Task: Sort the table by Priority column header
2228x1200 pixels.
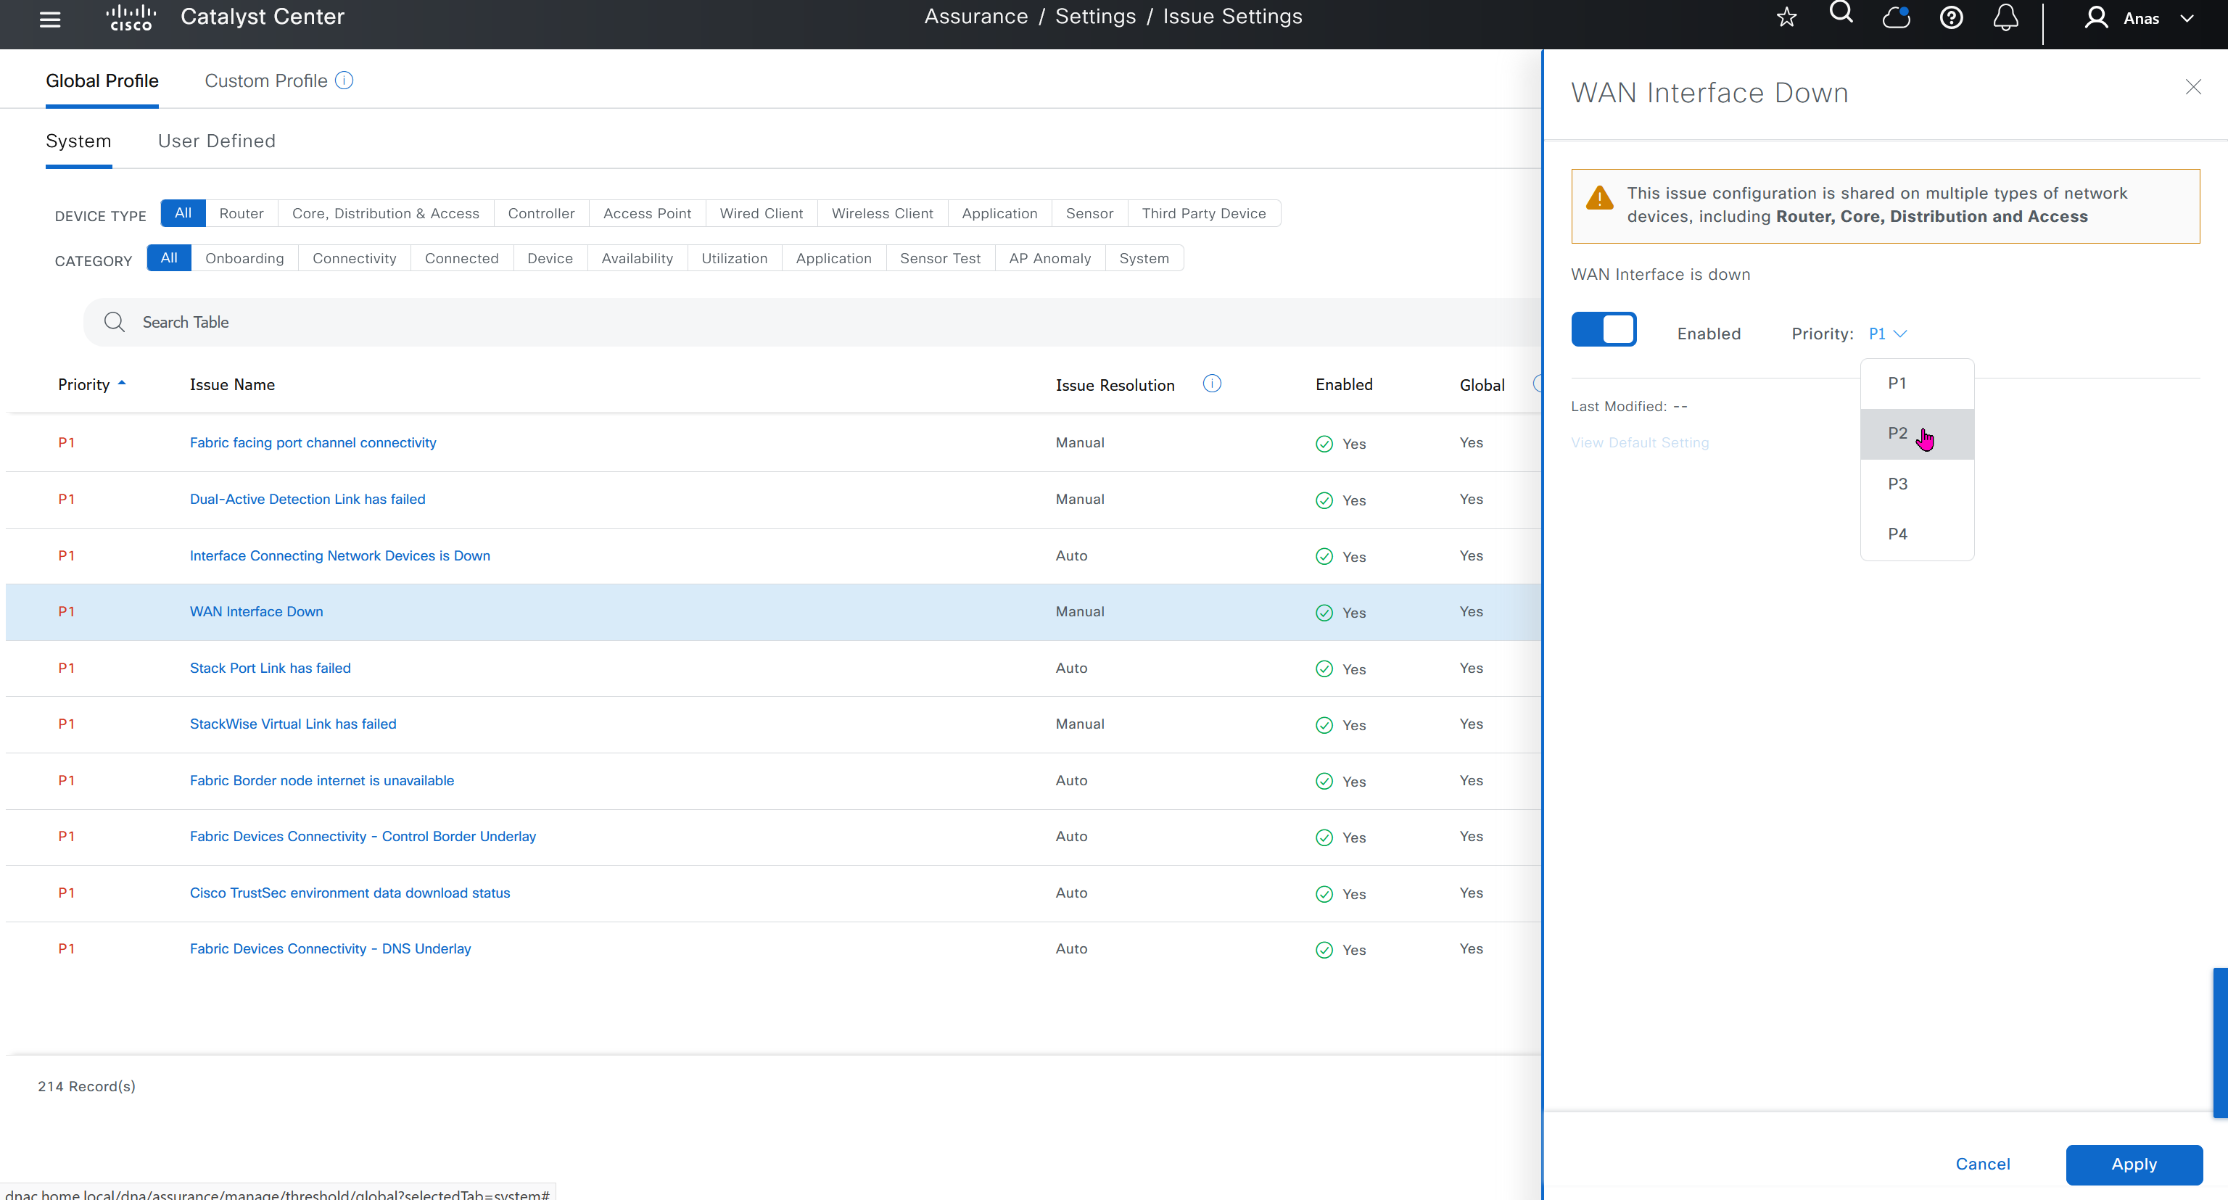Action: click(x=84, y=385)
